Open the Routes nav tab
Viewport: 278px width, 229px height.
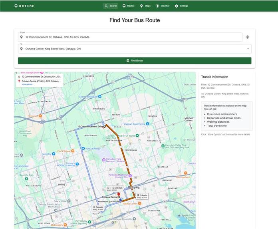[129, 6]
